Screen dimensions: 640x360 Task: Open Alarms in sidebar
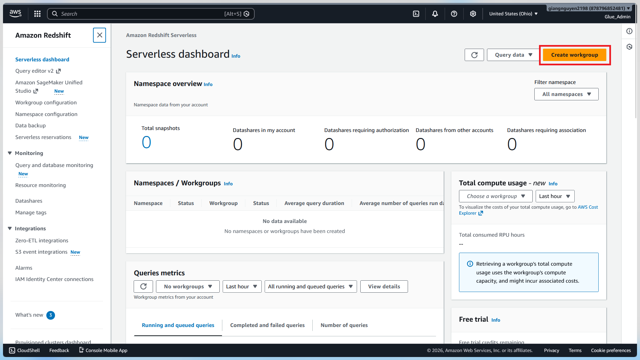(x=24, y=268)
